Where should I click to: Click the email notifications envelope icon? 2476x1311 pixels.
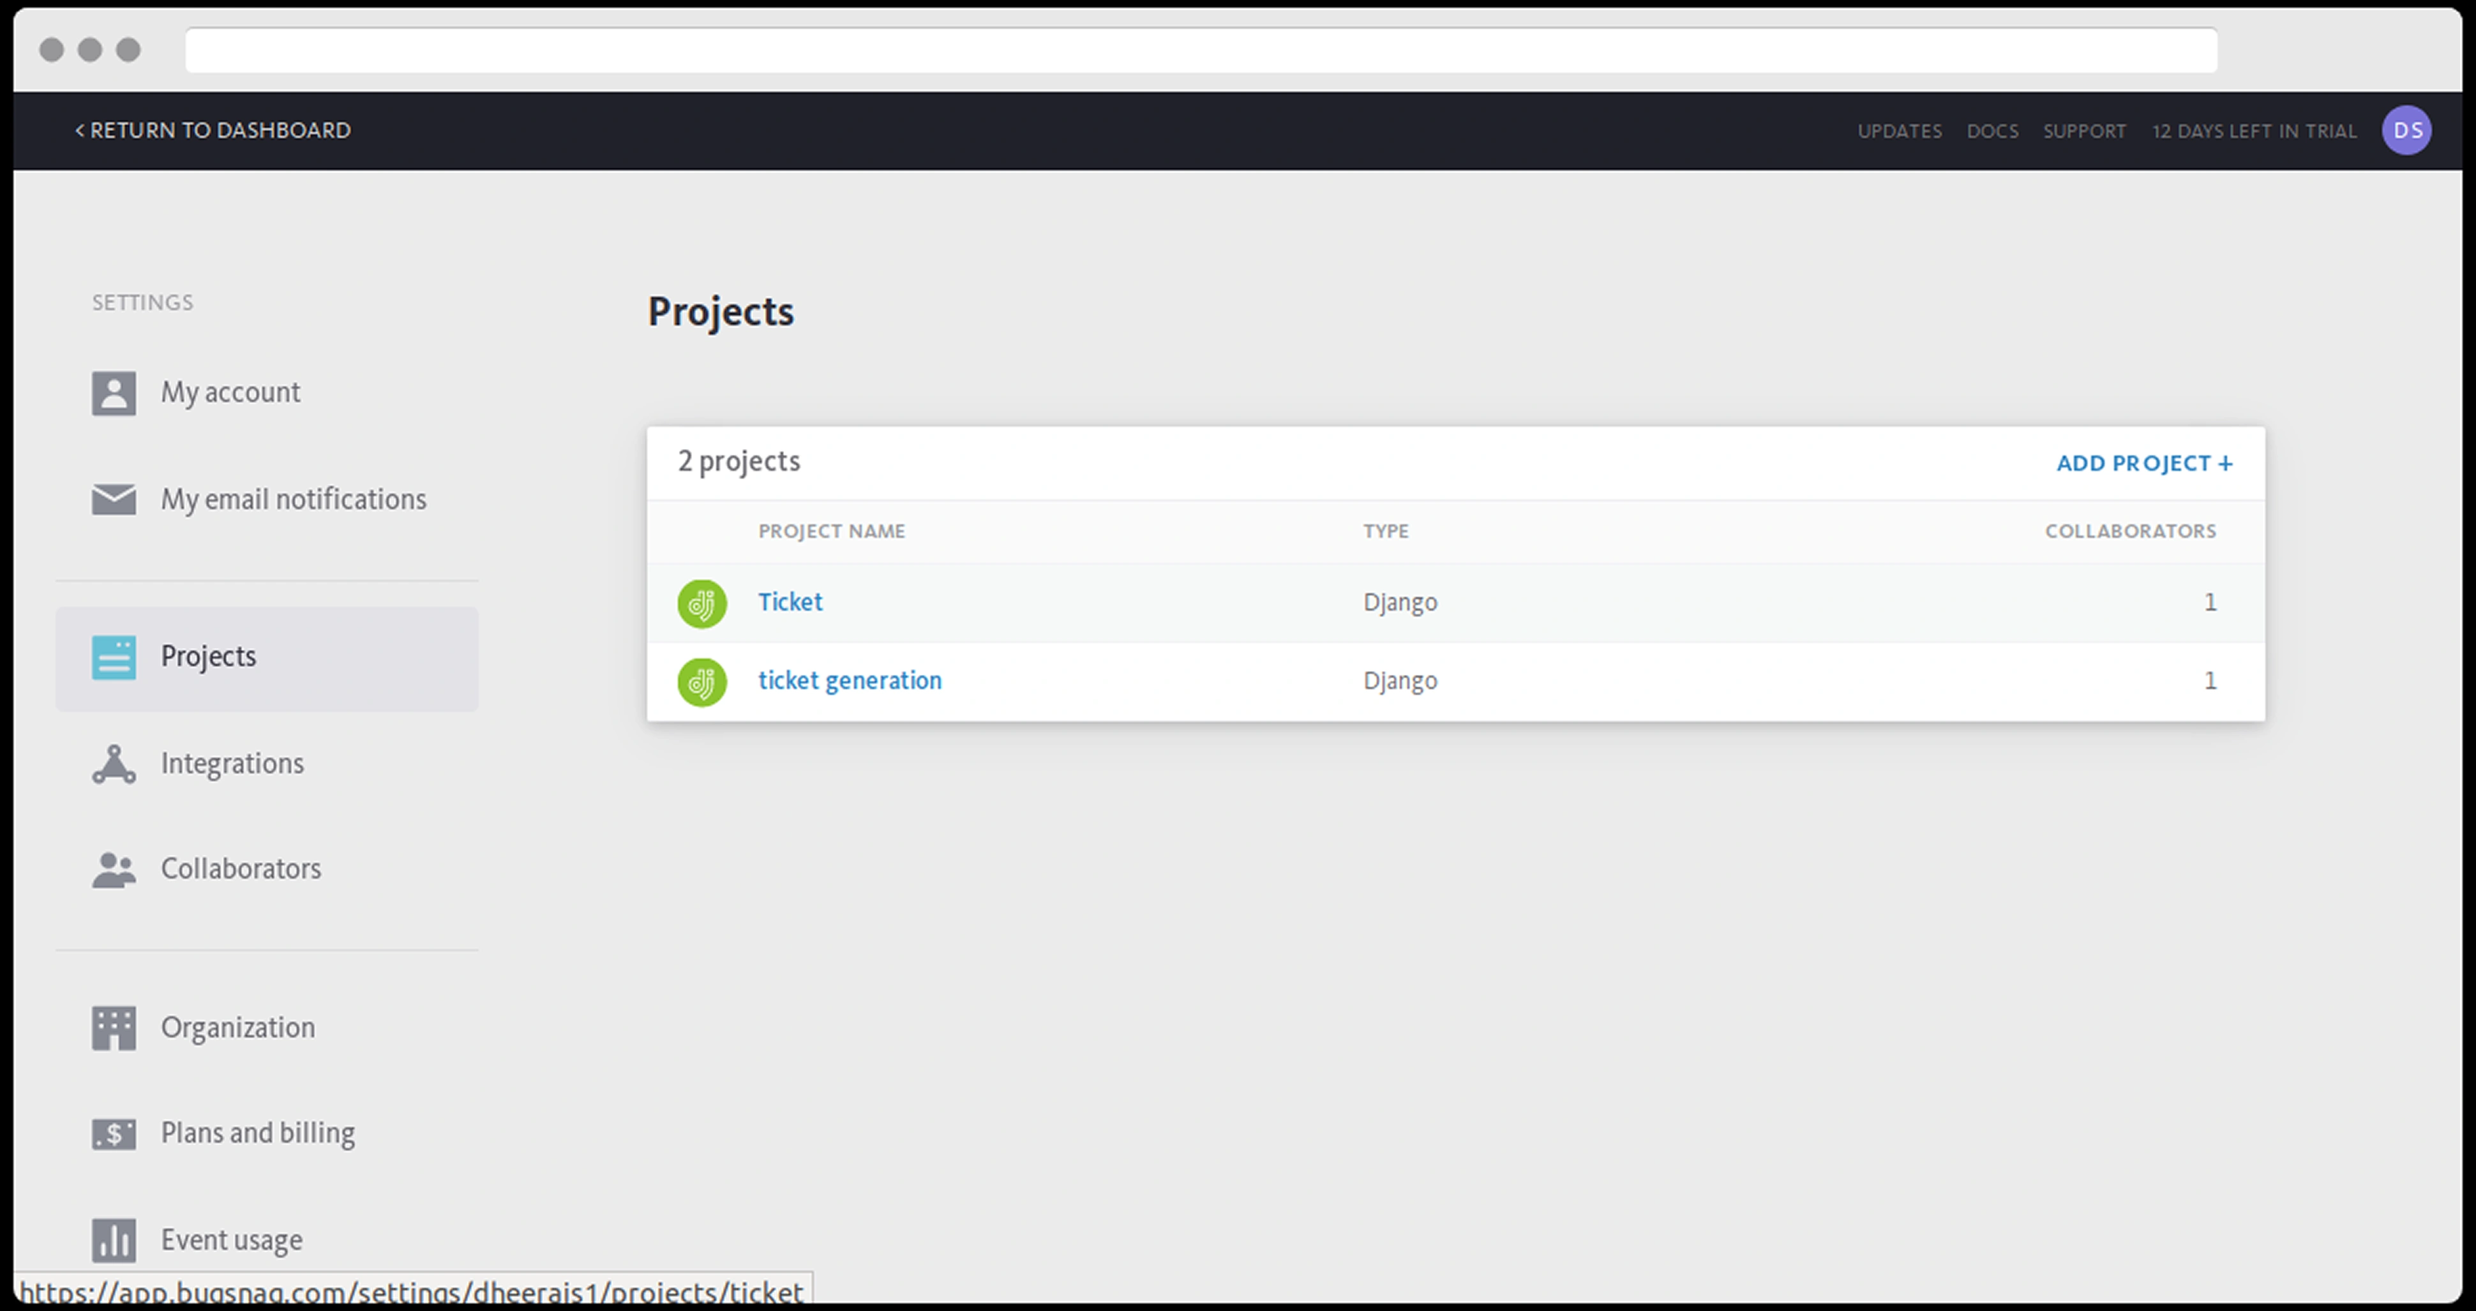pos(114,500)
